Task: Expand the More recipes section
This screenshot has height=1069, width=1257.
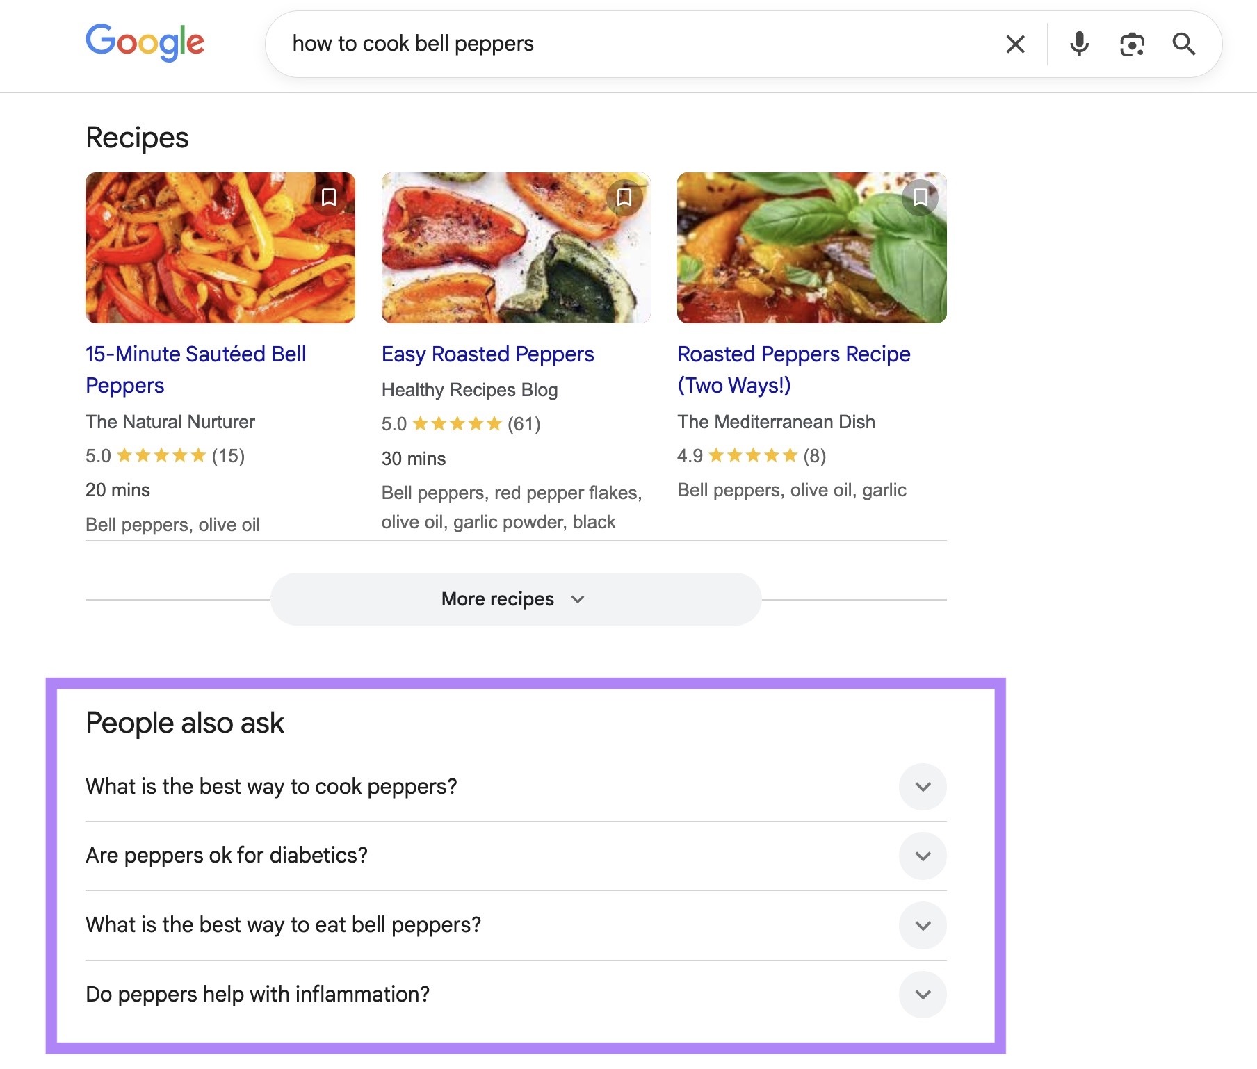Action: 514,598
